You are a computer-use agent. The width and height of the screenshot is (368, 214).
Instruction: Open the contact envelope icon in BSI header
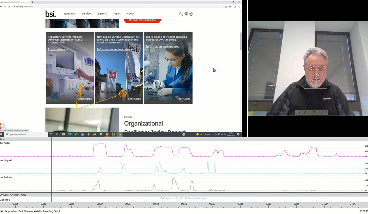click(x=186, y=14)
